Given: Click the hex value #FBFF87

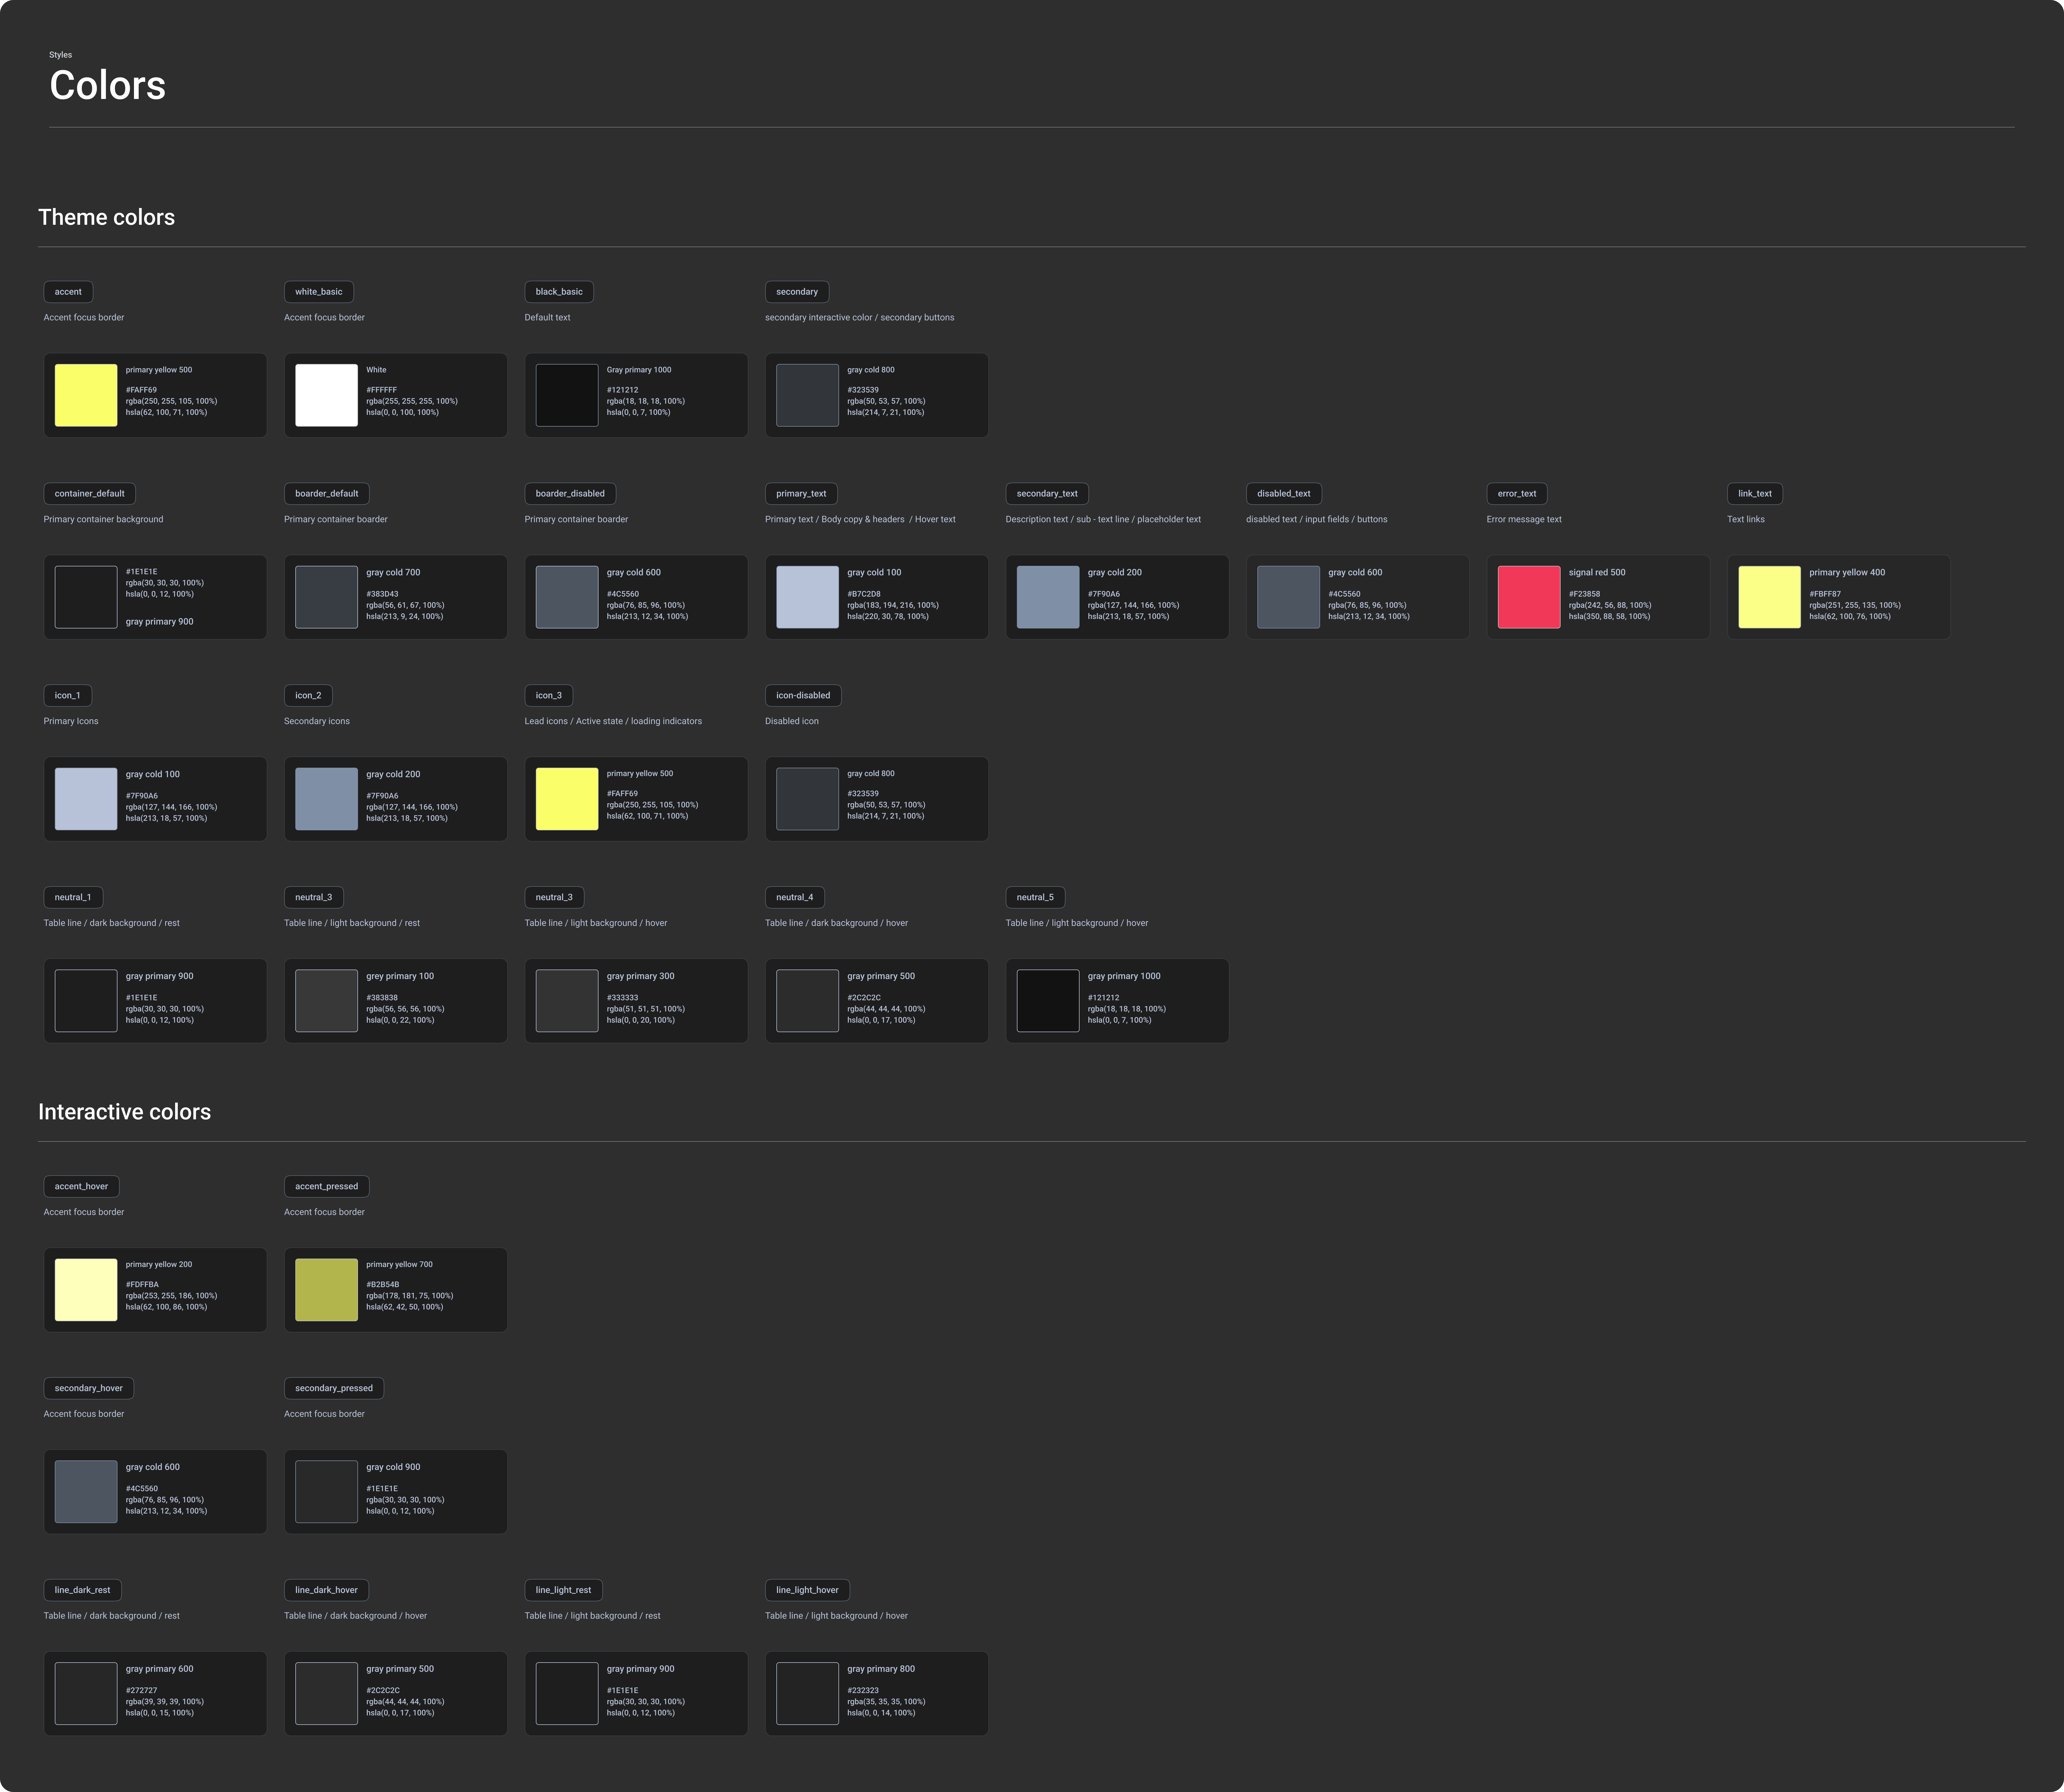Looking at the screenshot, I should (1825, 594).
